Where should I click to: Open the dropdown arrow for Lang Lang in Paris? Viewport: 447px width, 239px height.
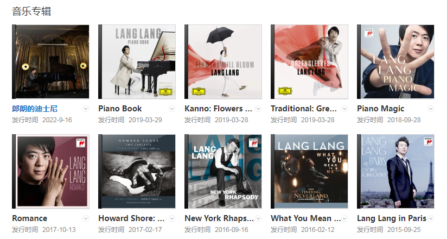tap(431, 218)
